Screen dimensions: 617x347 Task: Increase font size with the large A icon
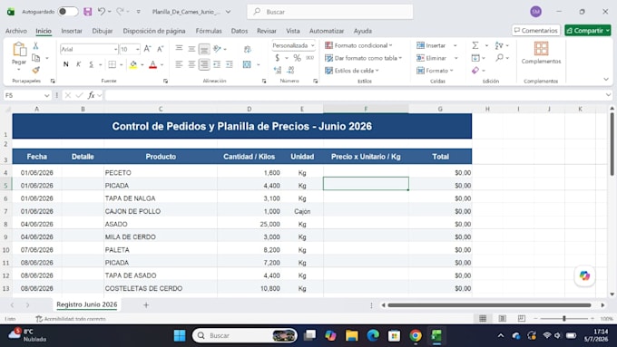[147, 49]
